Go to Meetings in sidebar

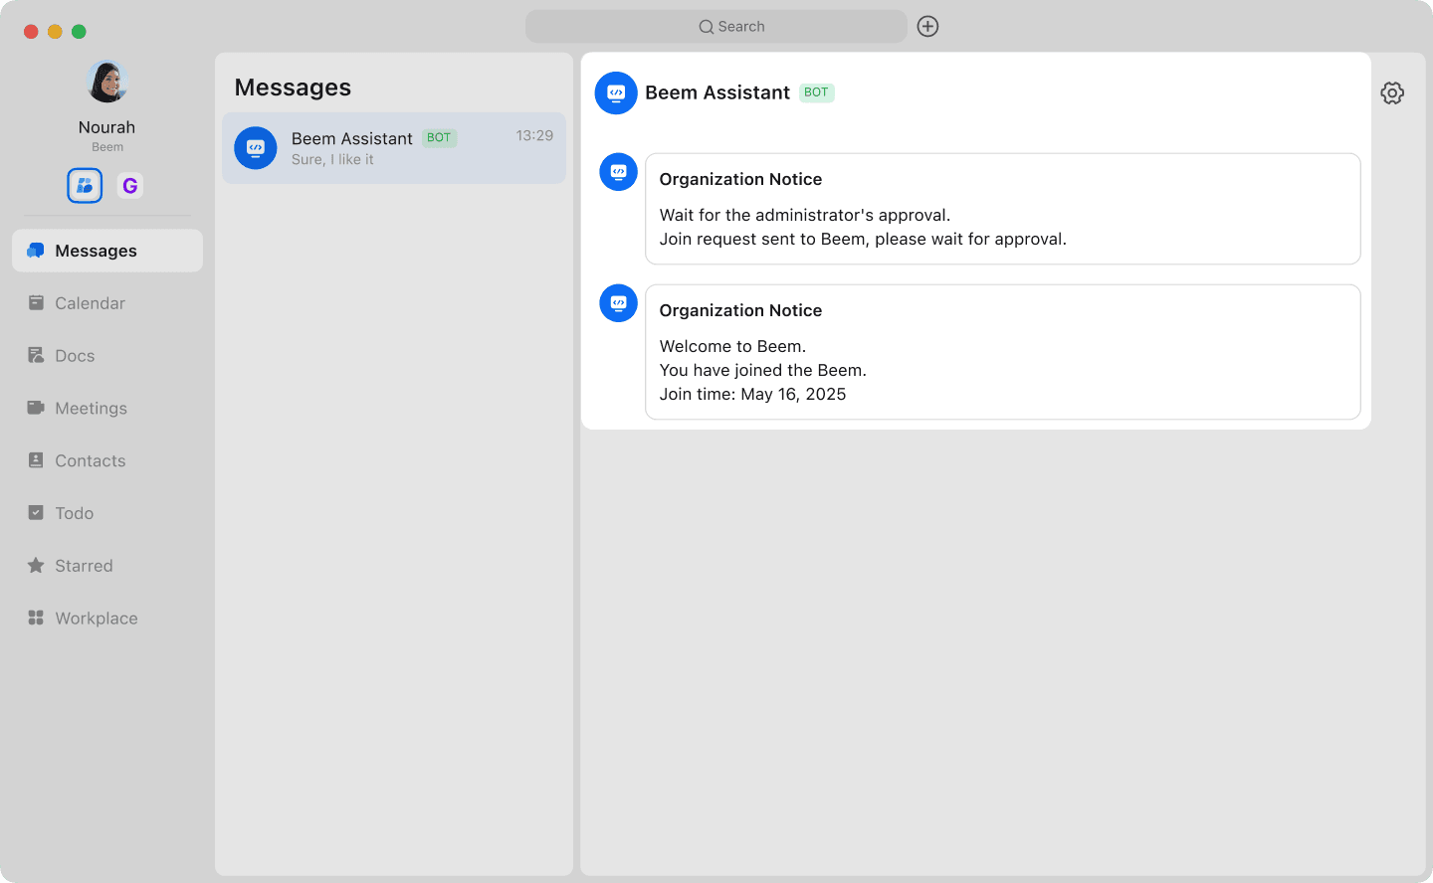(x=91, y=409)
